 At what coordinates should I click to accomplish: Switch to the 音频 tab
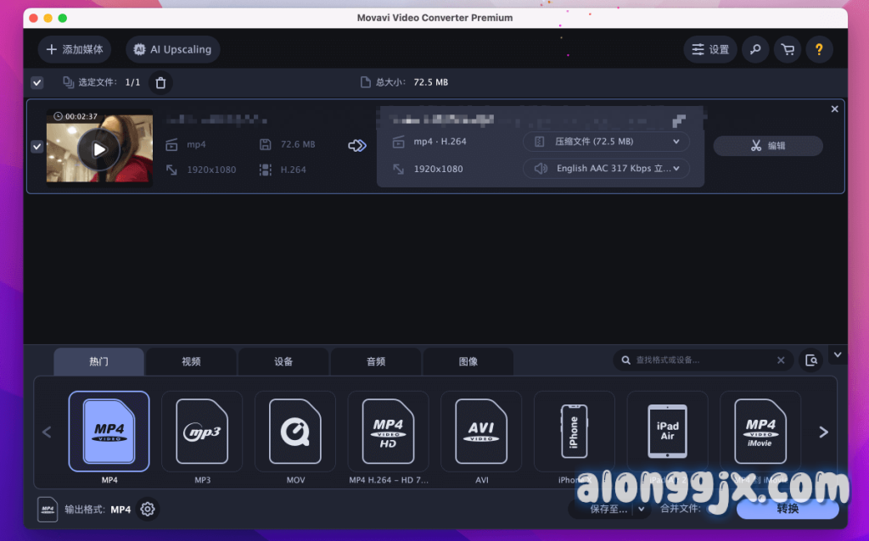pos(376,361)
